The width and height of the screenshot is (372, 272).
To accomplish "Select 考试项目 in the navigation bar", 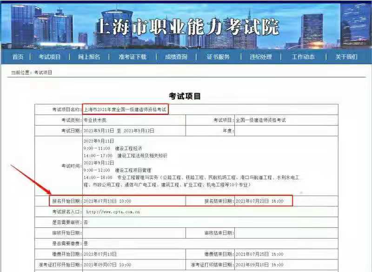I will pyautogui.click(x=50, y=57).
